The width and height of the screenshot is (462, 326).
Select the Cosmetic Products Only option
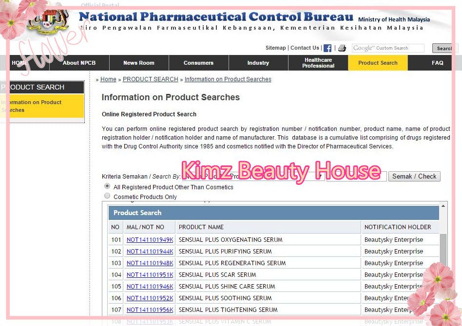pyautogui.click(x=107, y=196)
